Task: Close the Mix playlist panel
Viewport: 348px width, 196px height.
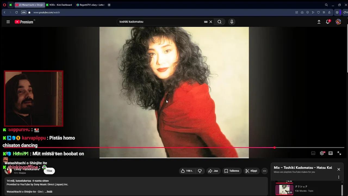Action: (x=339, y=169)
